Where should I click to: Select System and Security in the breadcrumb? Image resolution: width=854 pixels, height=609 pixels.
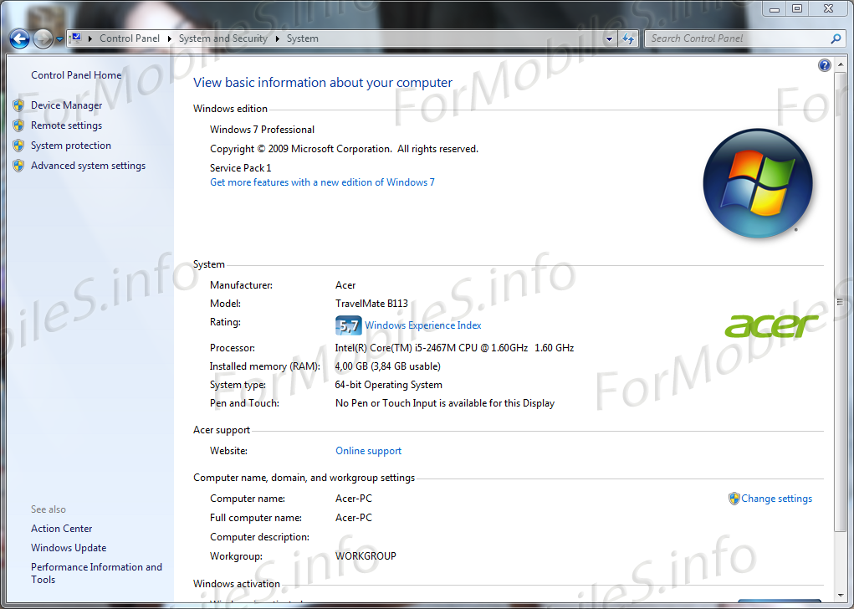coord(222,38)
